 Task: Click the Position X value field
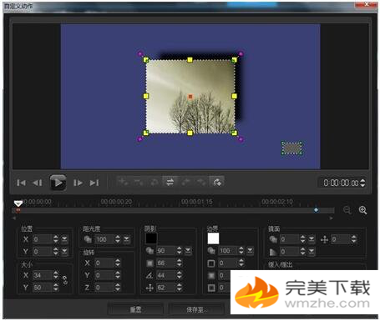(43, 239)
